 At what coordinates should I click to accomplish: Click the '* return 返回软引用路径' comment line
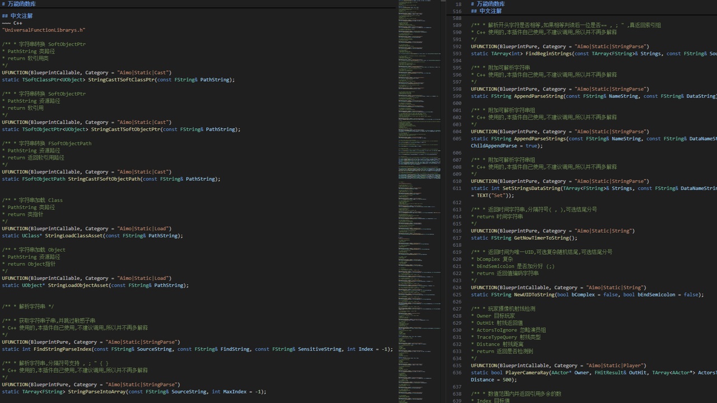tap(33, 158)
